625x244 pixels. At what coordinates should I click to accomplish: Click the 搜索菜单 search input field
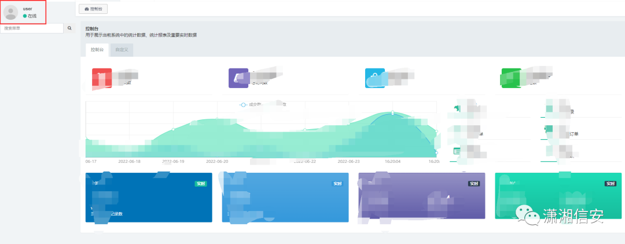31,28
